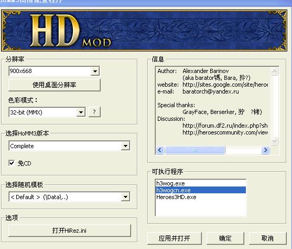292x249 pixels.
Task: Click the 确定 button
Action: pos(225,238)
